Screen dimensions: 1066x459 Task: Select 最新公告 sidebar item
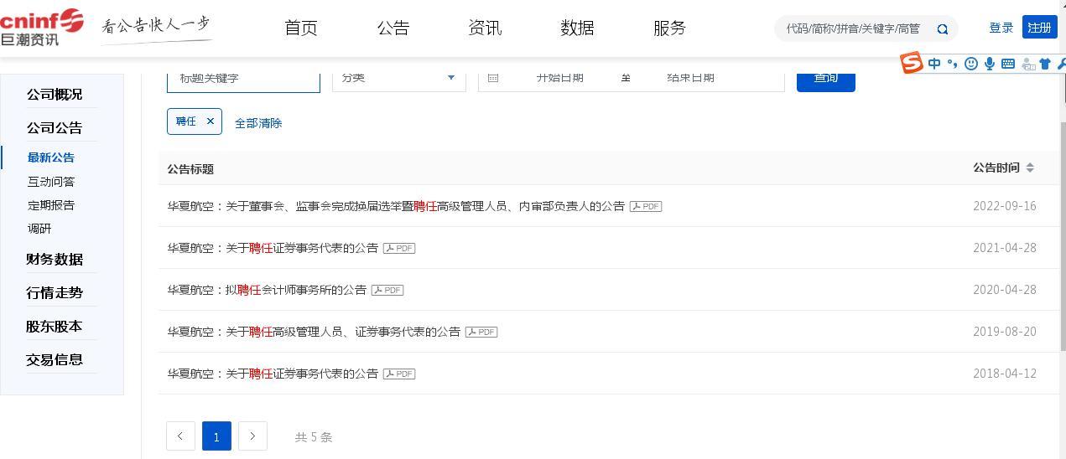51,157
